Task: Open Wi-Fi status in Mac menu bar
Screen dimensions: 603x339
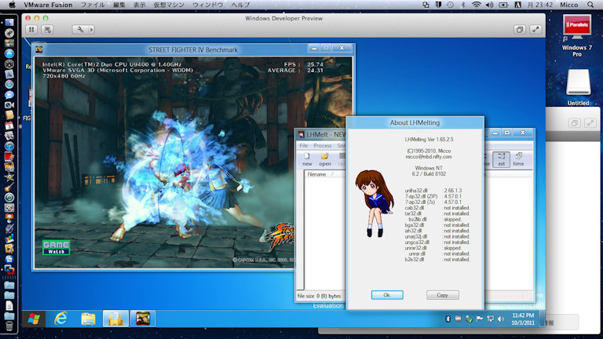Action: [x=476, y=5]
